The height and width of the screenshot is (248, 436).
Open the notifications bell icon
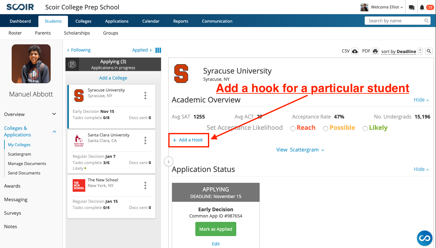[x=422, y=8]
